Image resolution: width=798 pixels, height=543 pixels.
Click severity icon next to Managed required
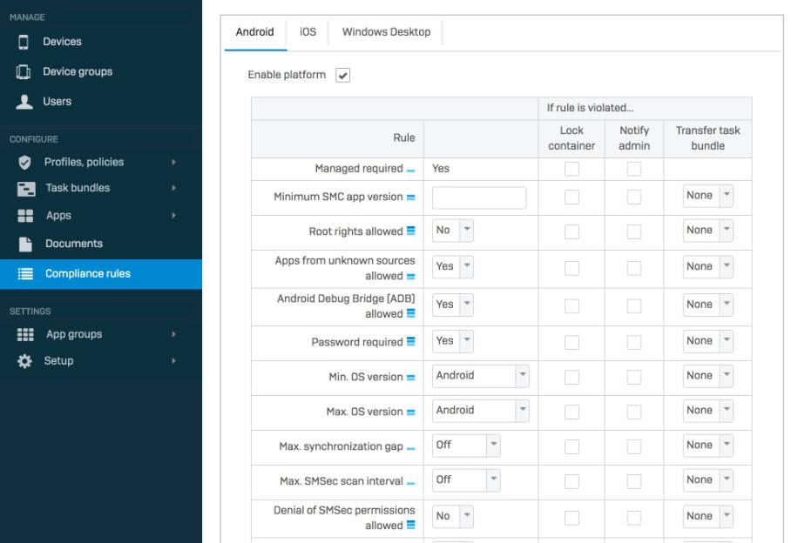[x=410, y=171]
